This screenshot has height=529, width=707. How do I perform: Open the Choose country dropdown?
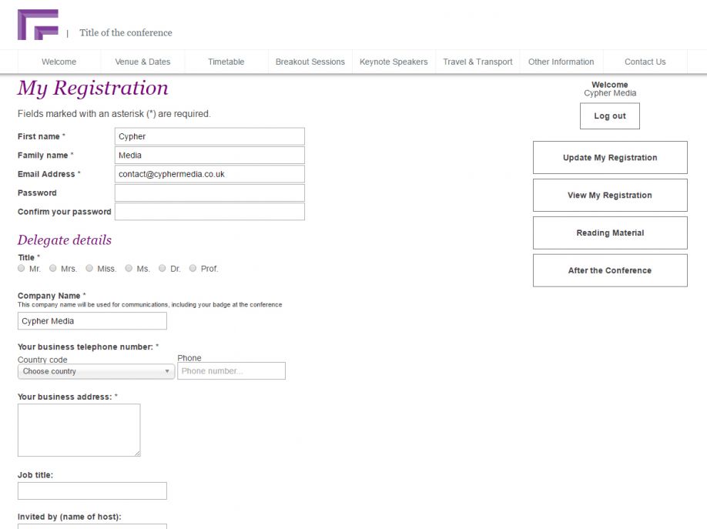point(95,371)
